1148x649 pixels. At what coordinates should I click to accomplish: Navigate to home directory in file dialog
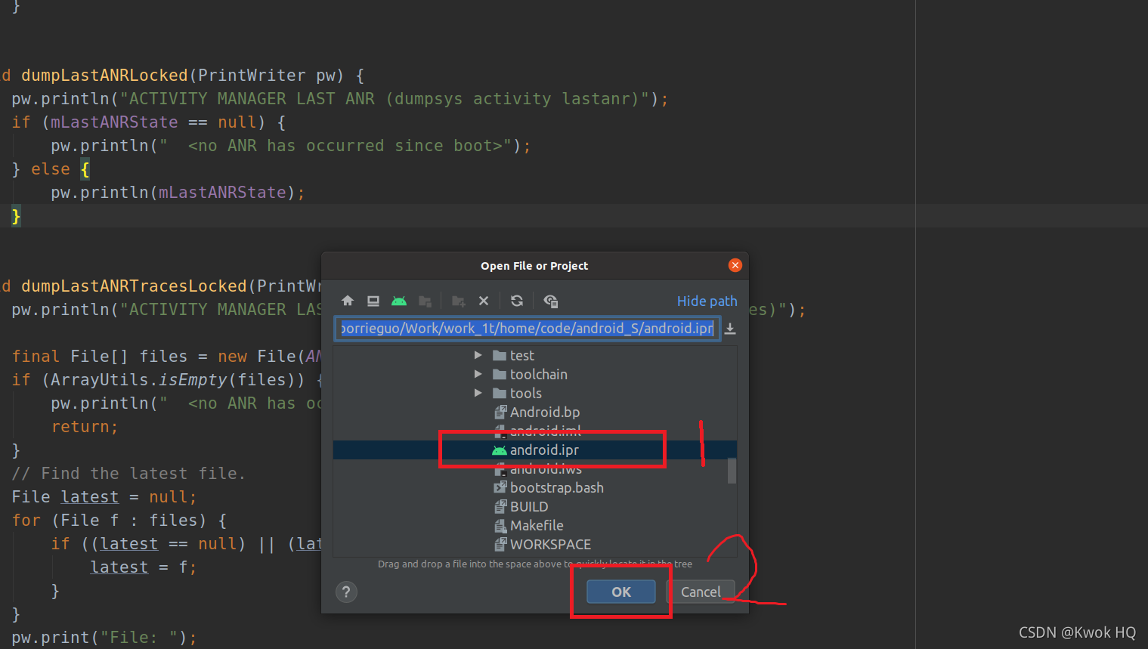pos(347,301)
